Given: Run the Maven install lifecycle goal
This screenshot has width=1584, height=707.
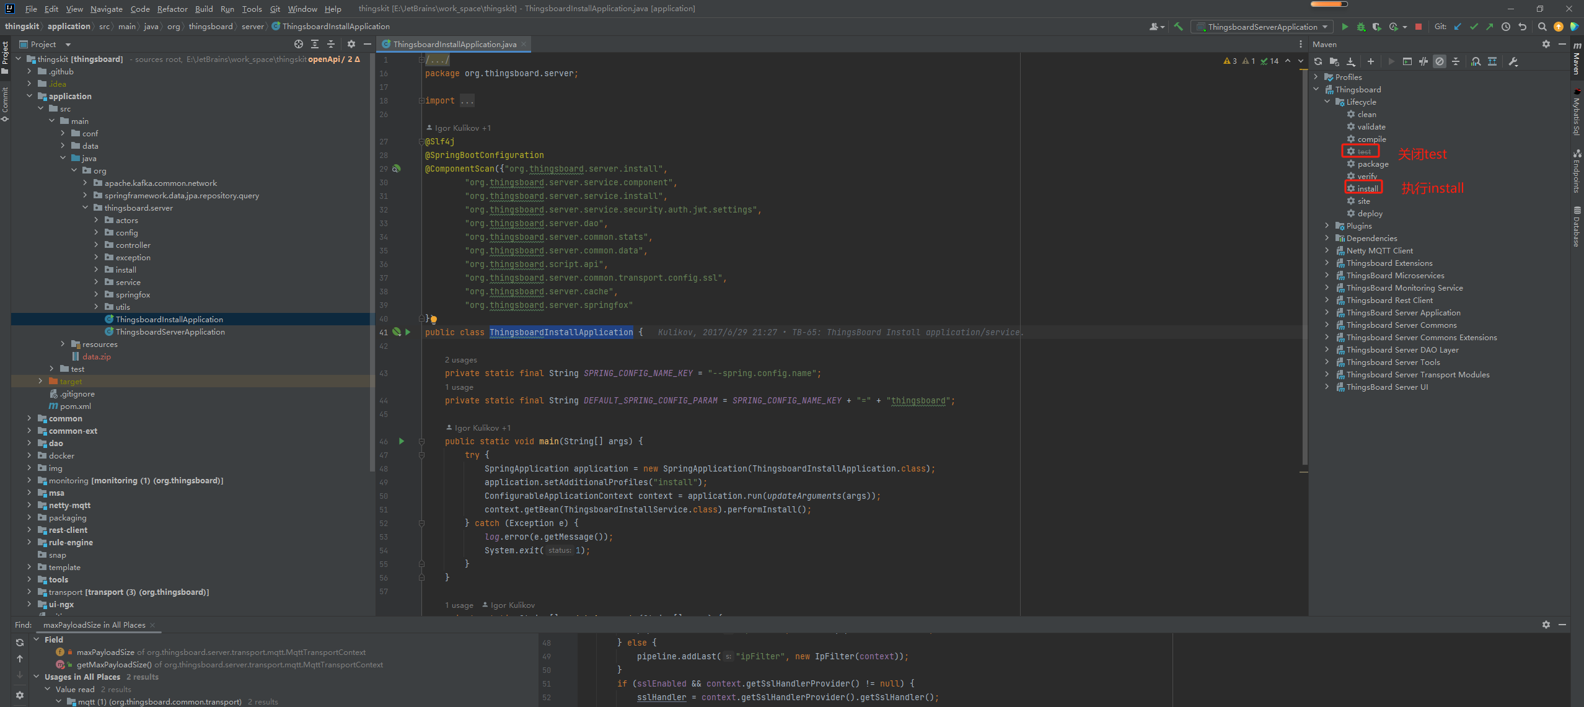Looking at the screenshot, I should click(x=1367, y=188).
